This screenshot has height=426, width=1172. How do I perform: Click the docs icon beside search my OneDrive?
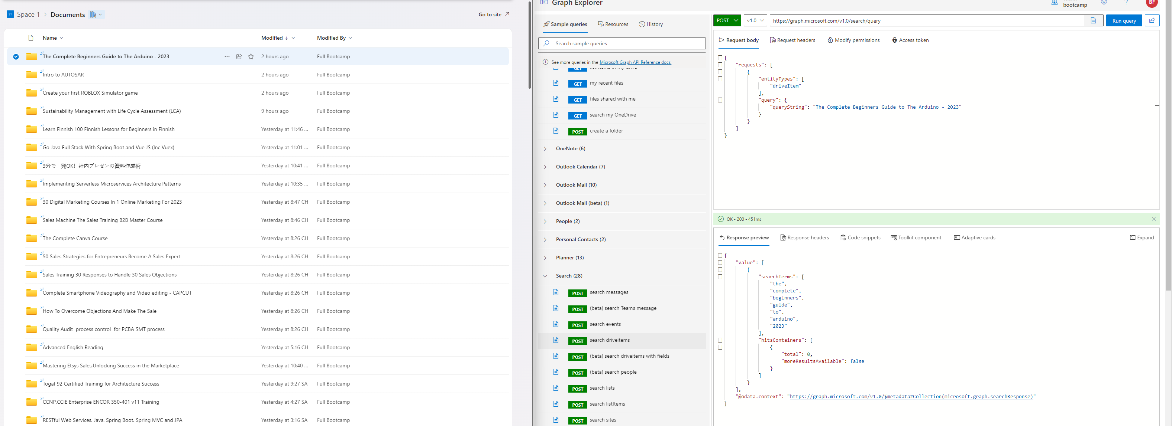[x=555, y=115]
